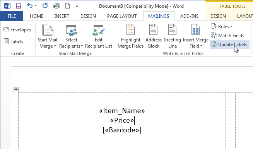
Task: Click the Insert Merge Field icon
Action: coord(195,29)
